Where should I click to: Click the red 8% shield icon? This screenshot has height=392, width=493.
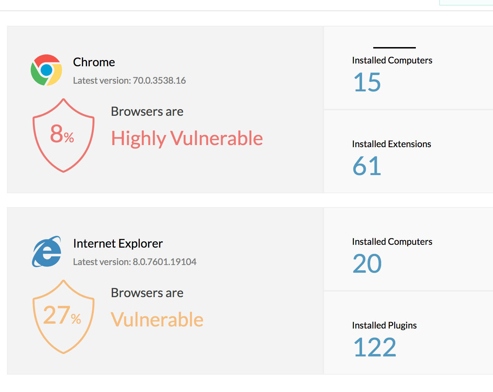(63, 135)
